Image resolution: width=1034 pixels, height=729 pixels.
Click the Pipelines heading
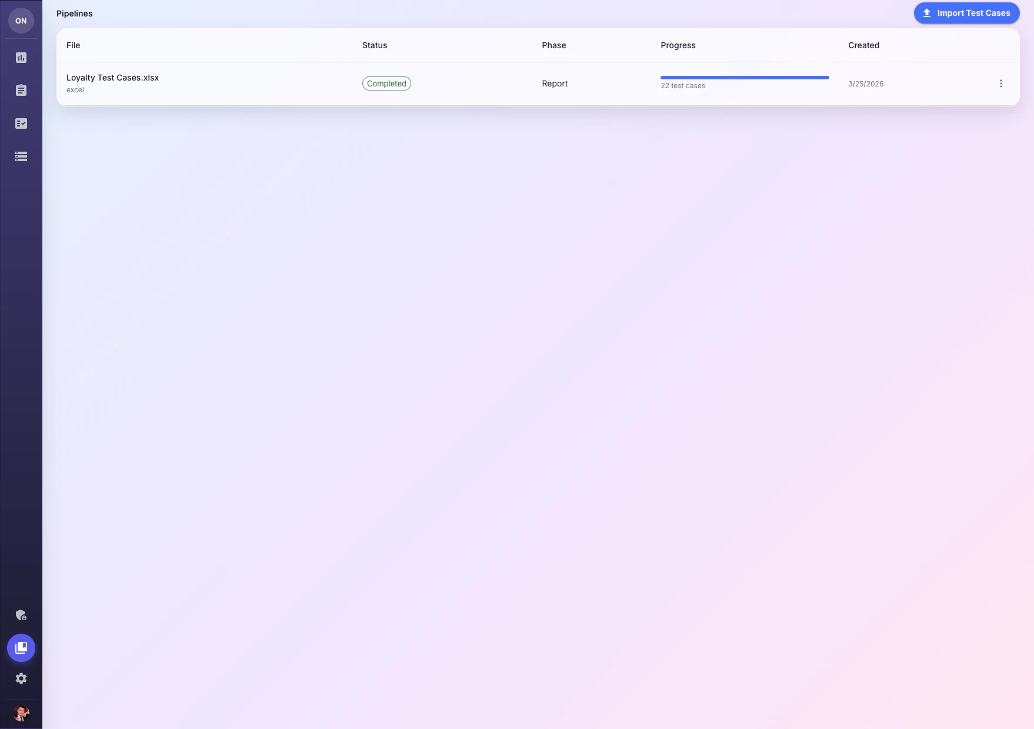74,13
